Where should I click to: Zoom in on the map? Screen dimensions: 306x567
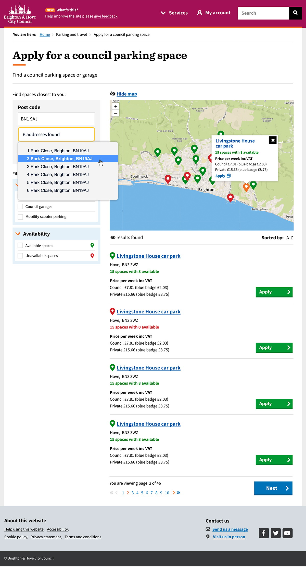pos(116,107)
